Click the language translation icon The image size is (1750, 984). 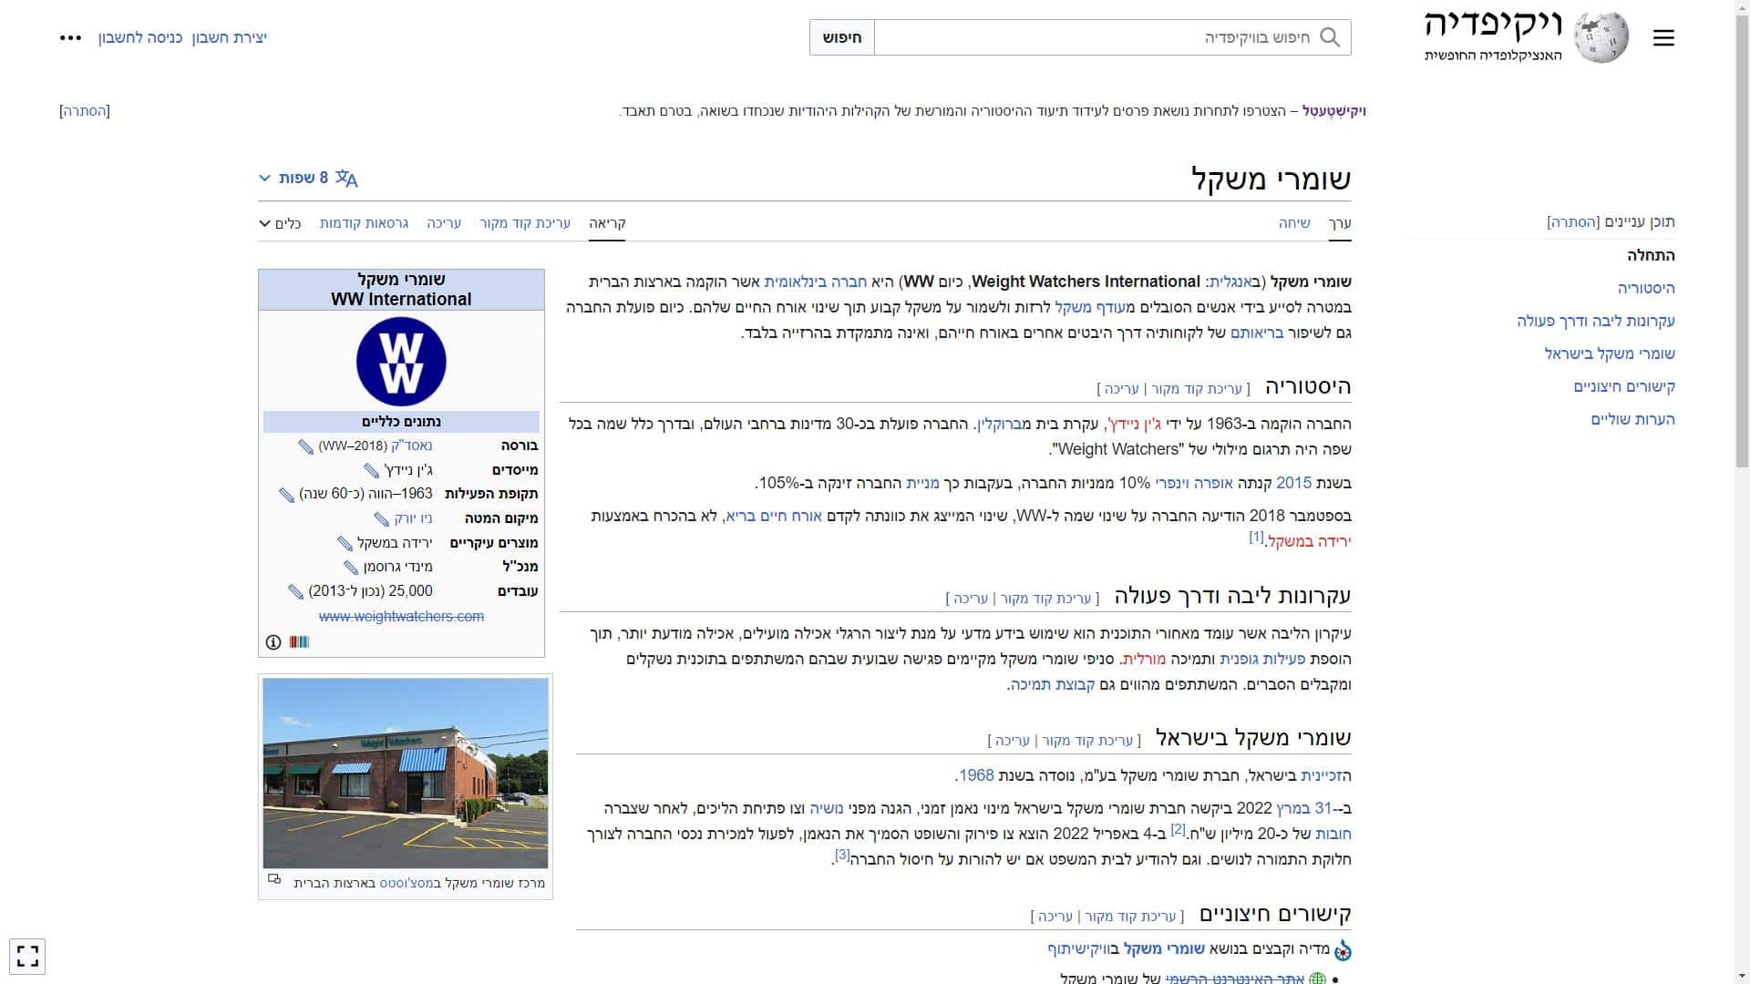coord(346,178)
